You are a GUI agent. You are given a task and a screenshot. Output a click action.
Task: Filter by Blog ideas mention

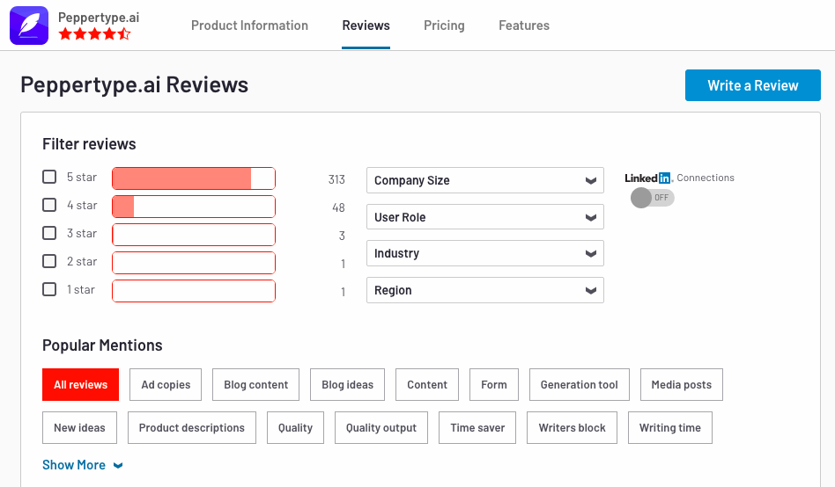(347, 384)
